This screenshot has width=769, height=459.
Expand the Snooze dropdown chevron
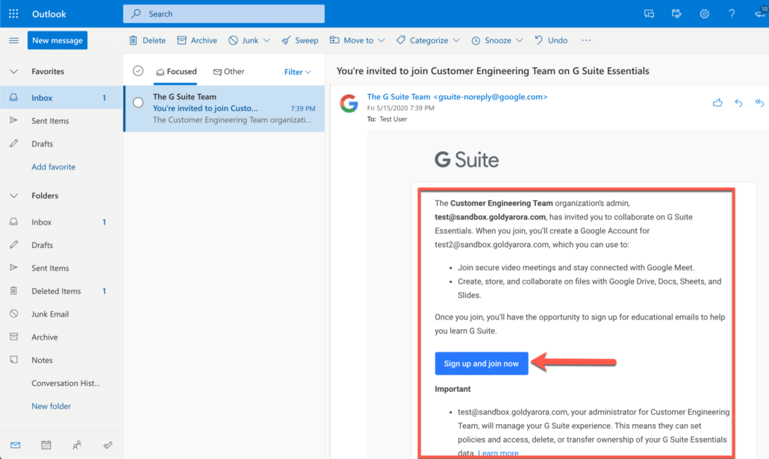(x=520, y=40)
